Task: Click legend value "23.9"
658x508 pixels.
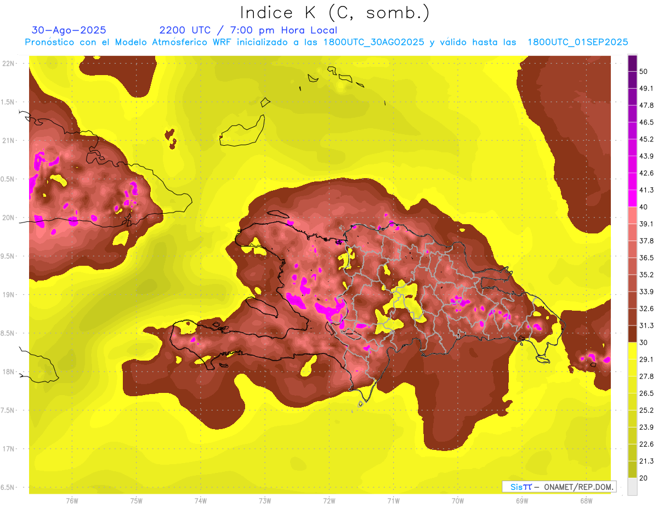Action: pos(646,427)
